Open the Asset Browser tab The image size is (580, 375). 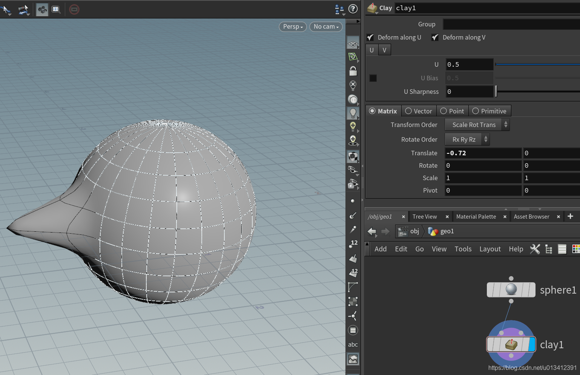pos(531,217)
